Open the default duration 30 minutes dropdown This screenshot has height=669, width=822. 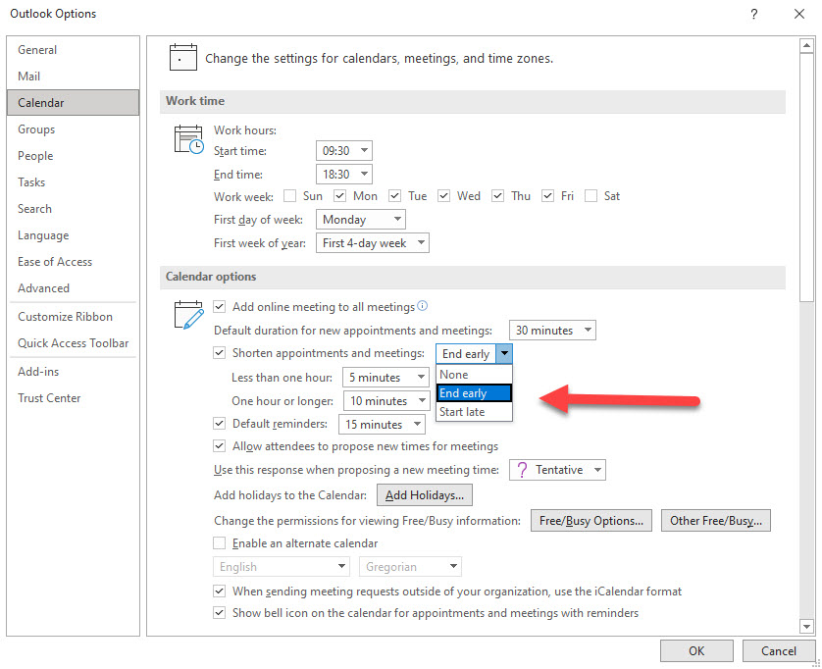coord(552,331)
